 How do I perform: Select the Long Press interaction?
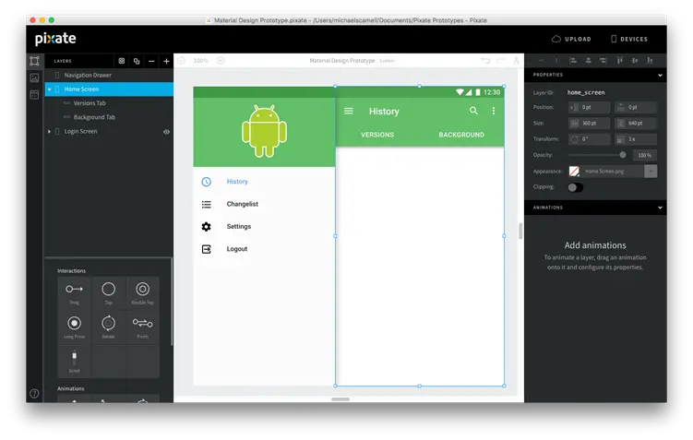pos(74,327)
